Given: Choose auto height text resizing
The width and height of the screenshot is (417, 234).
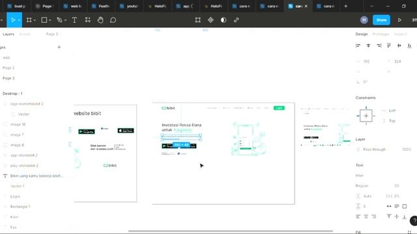Looking at the screenshot, I should [x=397, y=207].
